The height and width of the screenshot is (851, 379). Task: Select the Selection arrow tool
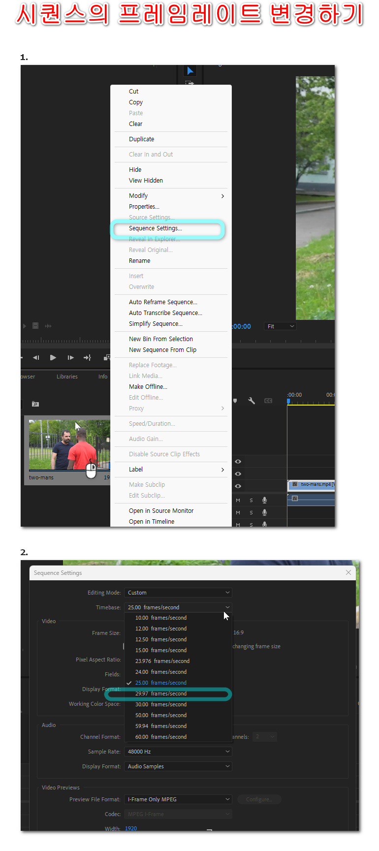coord(190,71)
